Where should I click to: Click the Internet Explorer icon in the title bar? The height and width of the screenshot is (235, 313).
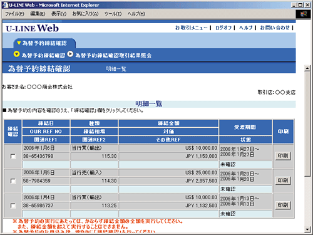[5, 5]
